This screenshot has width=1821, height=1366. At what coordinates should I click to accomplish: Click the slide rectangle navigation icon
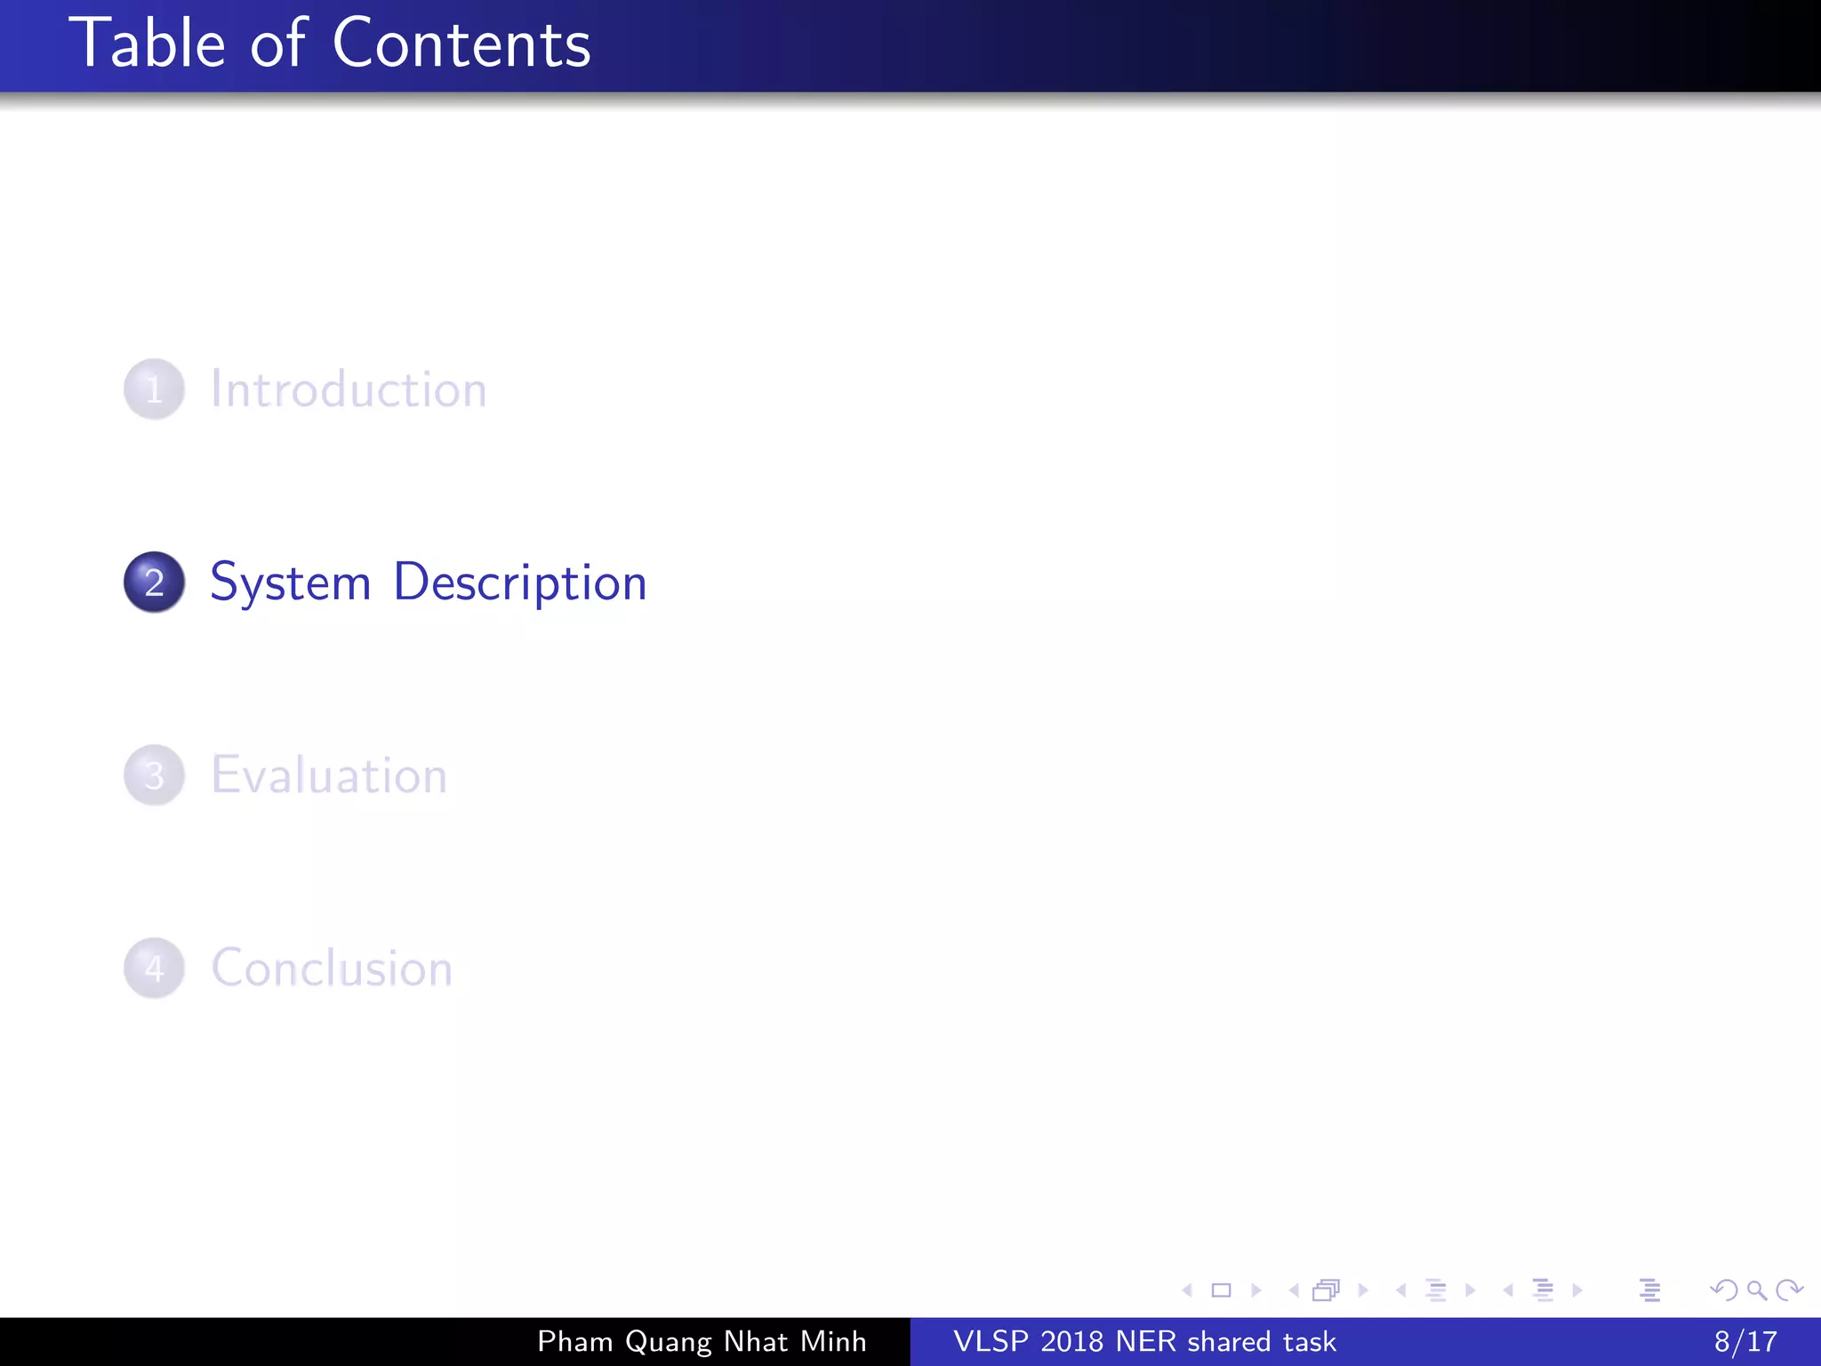(x=1222, y=1290)
